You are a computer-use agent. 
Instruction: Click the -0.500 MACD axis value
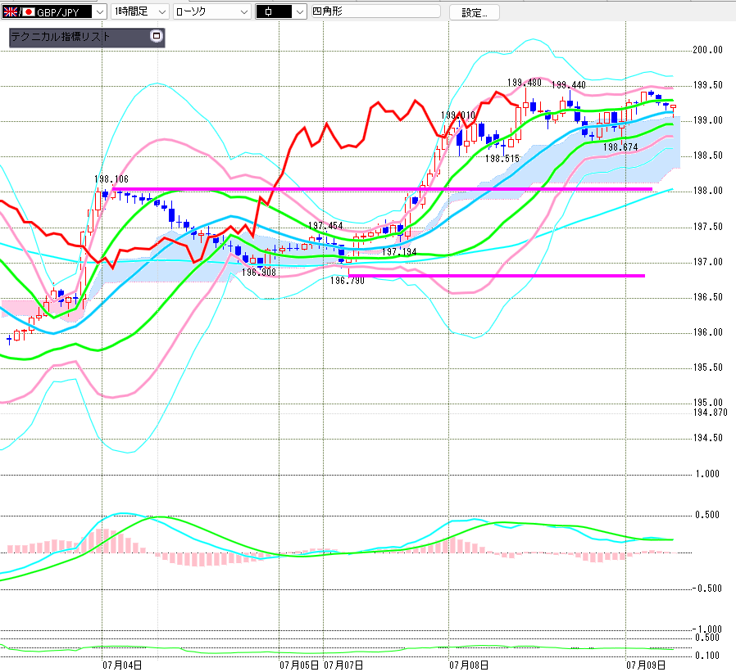pos(706,589)
